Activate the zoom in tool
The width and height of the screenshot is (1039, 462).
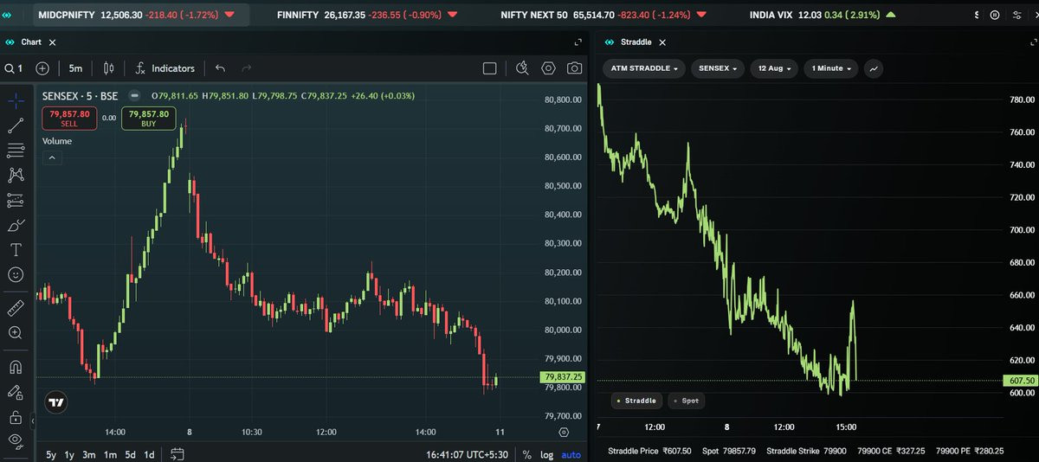point(16,332)
